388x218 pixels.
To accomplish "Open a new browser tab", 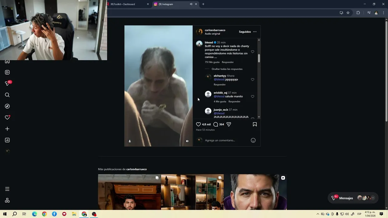I will pos(203,4).
